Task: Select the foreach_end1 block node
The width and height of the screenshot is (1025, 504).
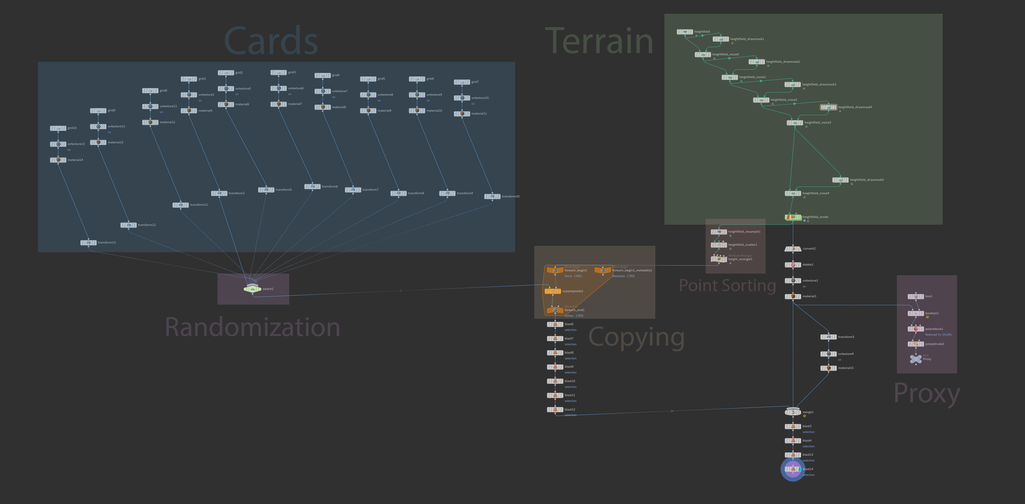Action: (x=555, y=310)
